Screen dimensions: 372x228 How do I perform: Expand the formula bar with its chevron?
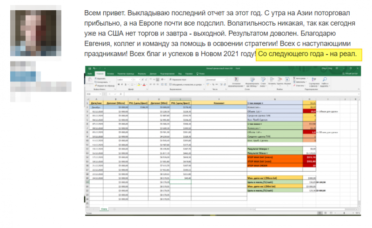tap(359, 94)
